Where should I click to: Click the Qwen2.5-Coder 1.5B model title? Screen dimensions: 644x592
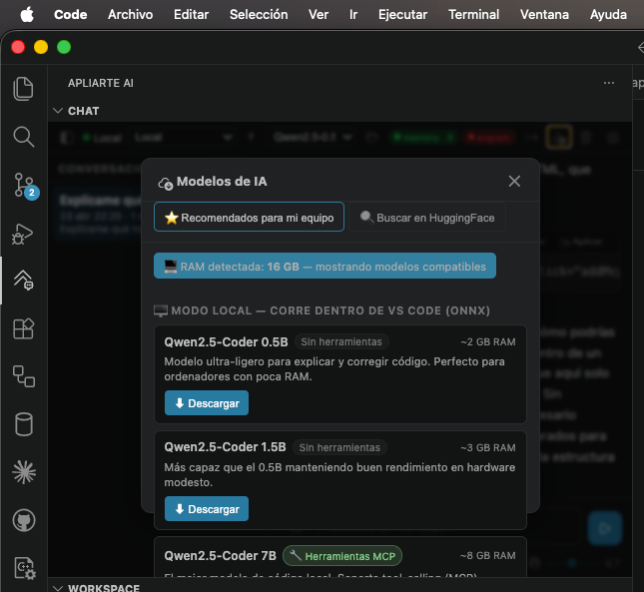[x=225, y=447]
